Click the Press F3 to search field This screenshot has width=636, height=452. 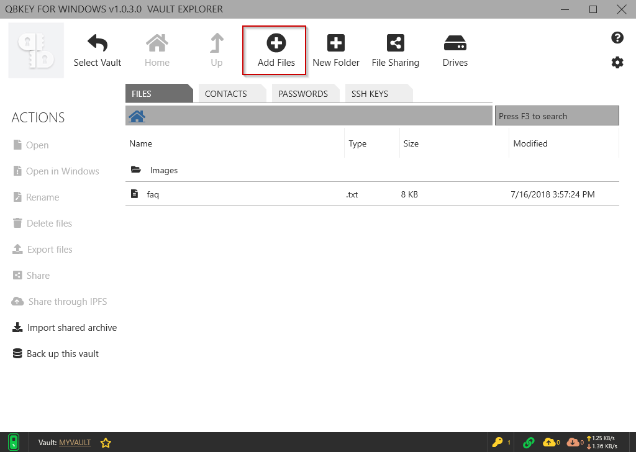point(557,116)
